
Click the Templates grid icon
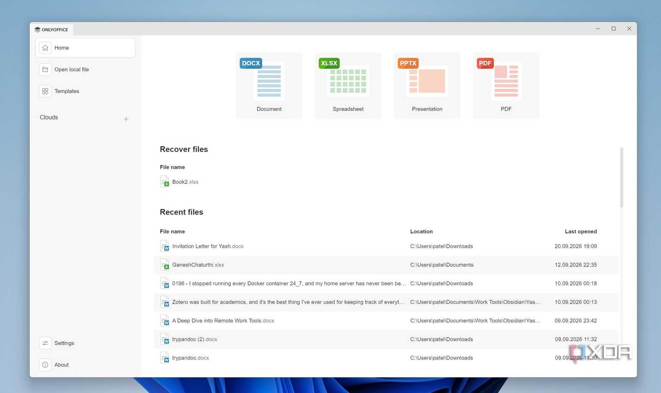click(x=45, y=91)
